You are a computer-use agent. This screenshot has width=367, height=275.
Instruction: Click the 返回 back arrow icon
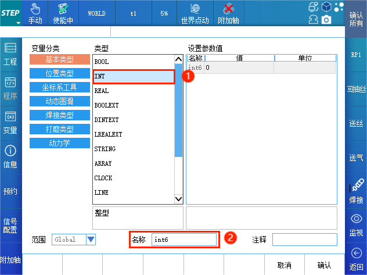(x=357, y=253)
